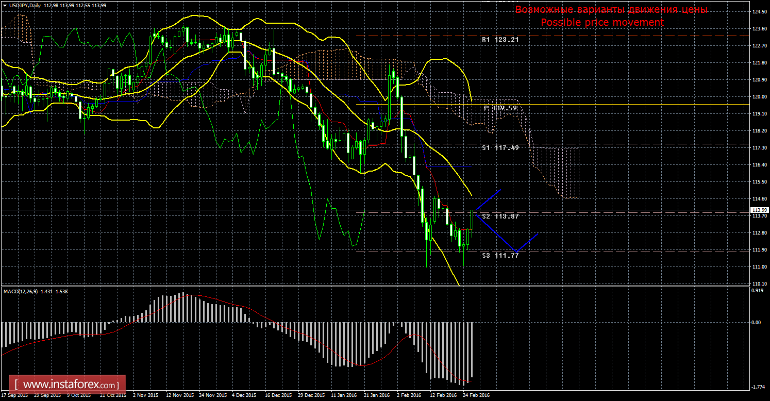Click the S2 113.87 support label

click(x=500, y=216)
